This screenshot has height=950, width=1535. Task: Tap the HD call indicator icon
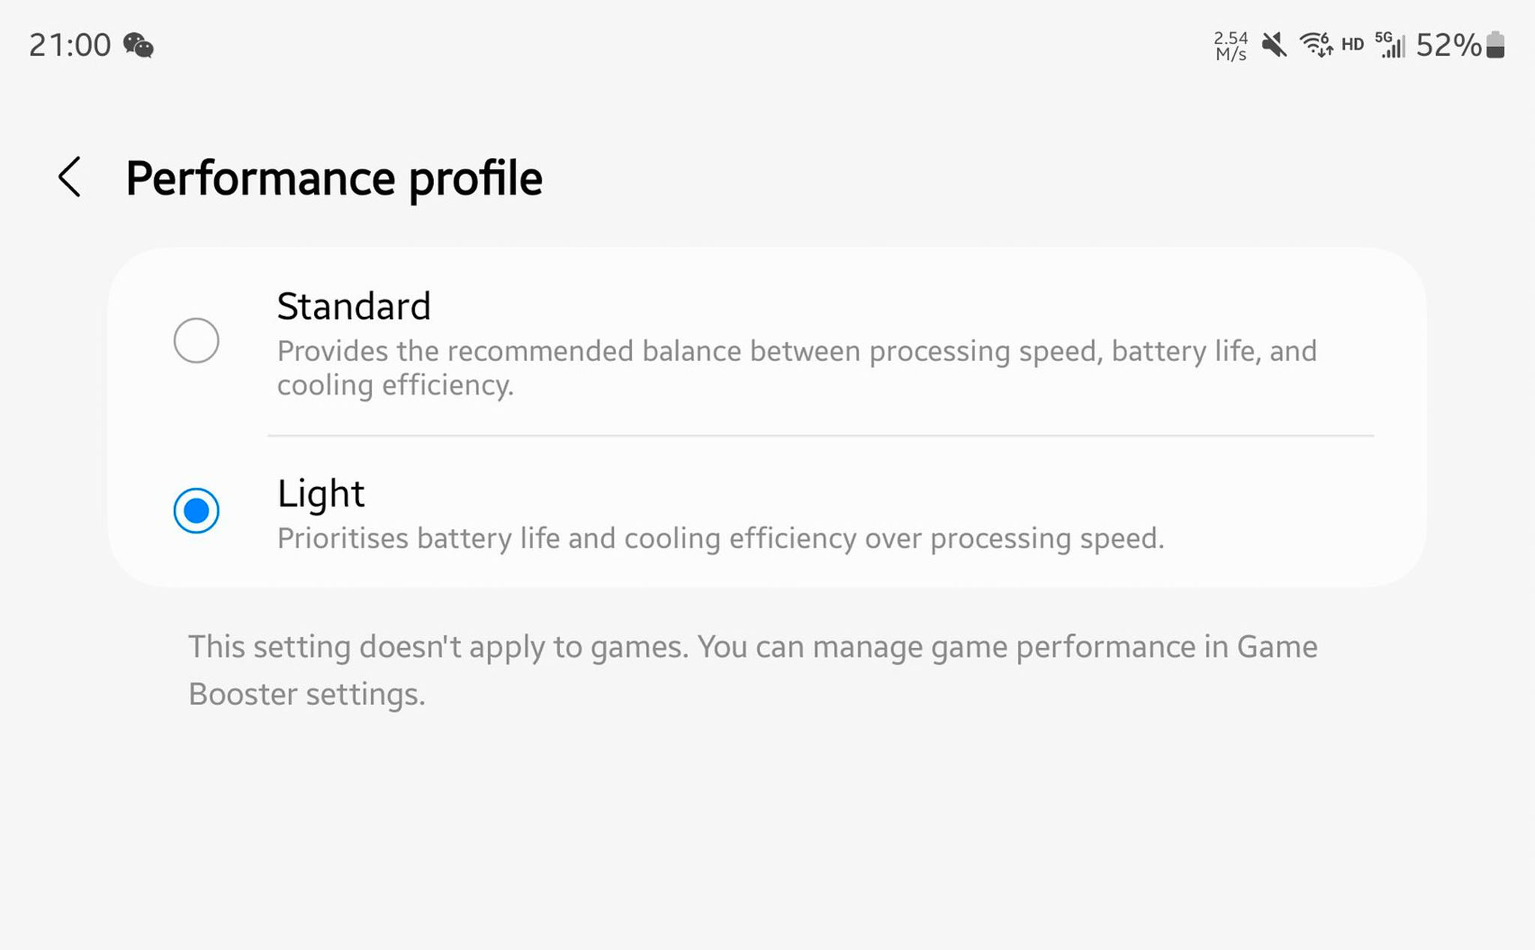[x=1352, y=45]
